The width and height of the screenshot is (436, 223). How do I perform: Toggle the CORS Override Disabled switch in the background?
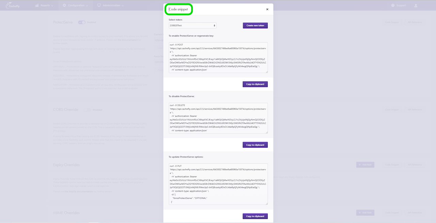[88, 110]
